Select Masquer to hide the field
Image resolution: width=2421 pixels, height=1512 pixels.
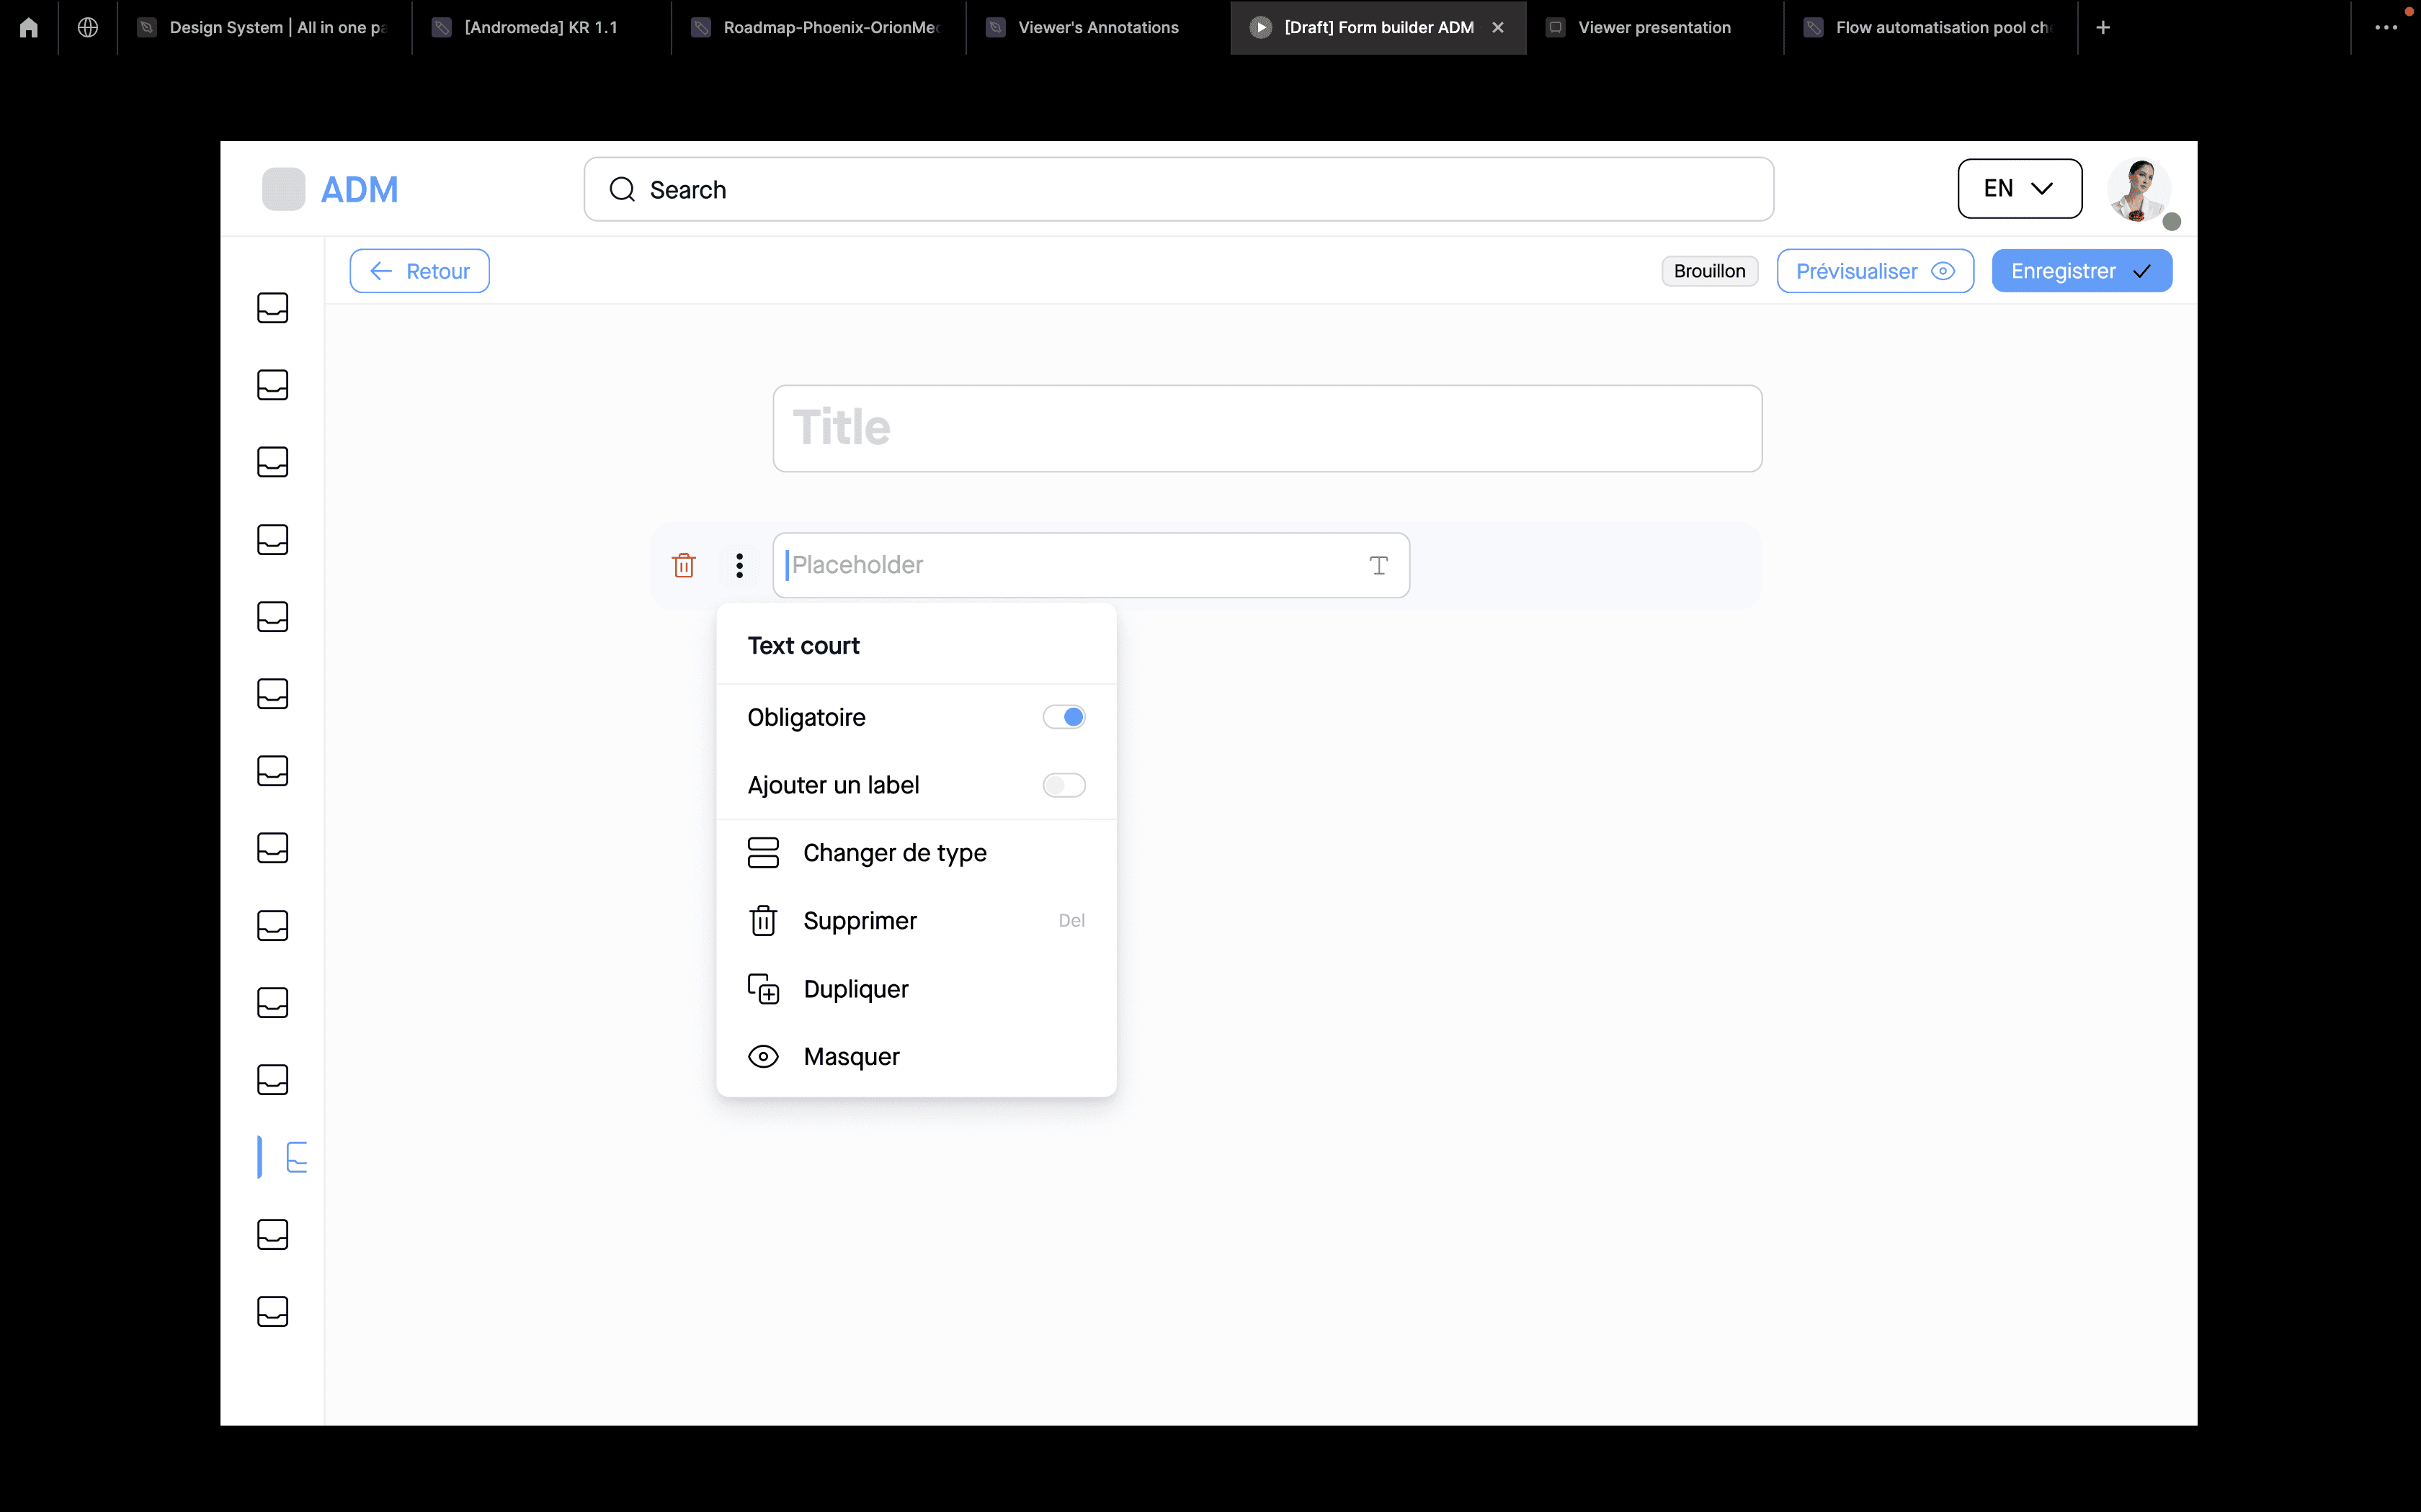[x=917, y=1057]
